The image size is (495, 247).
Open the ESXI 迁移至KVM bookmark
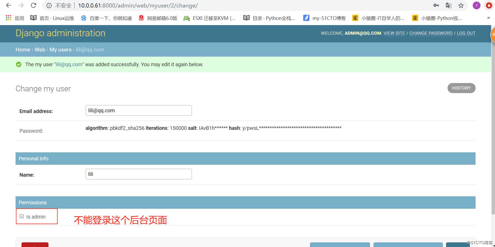[x=209, y=18]
